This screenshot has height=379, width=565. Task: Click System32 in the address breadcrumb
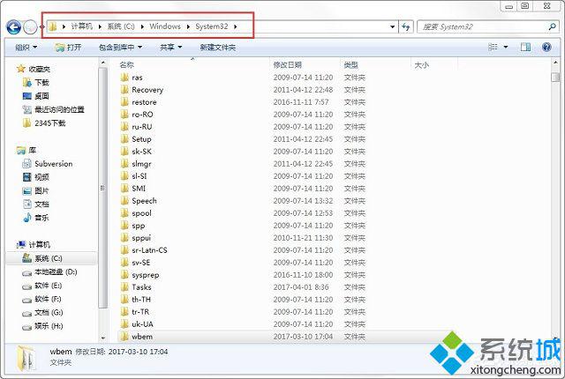pyautogui.click(x=212, y=26)
